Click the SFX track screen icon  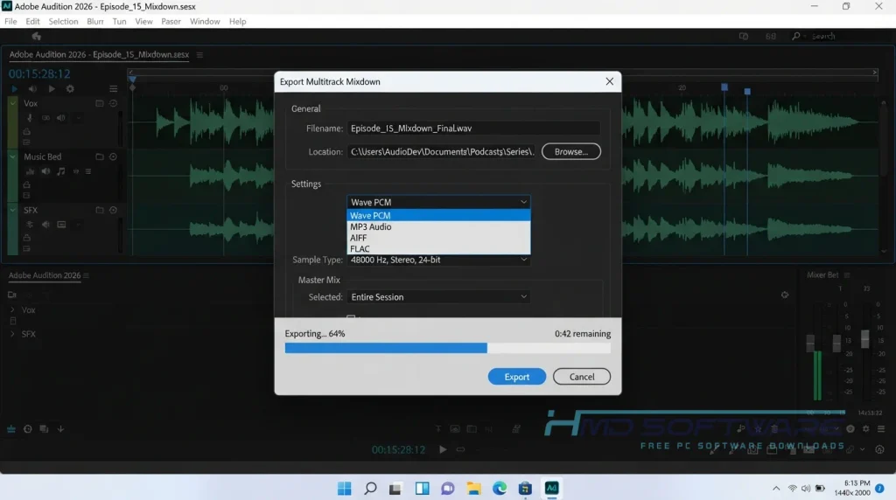pyautogui.click(x=61, y=225)
